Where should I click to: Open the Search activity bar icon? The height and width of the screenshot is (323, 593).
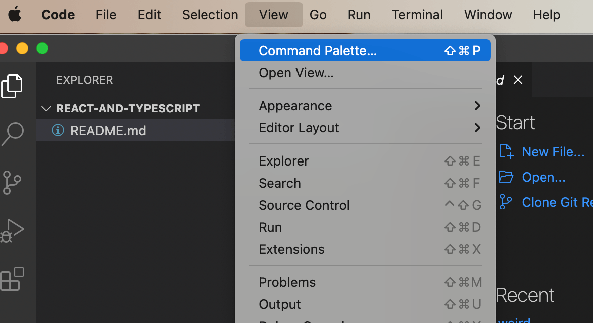point(13,134)
